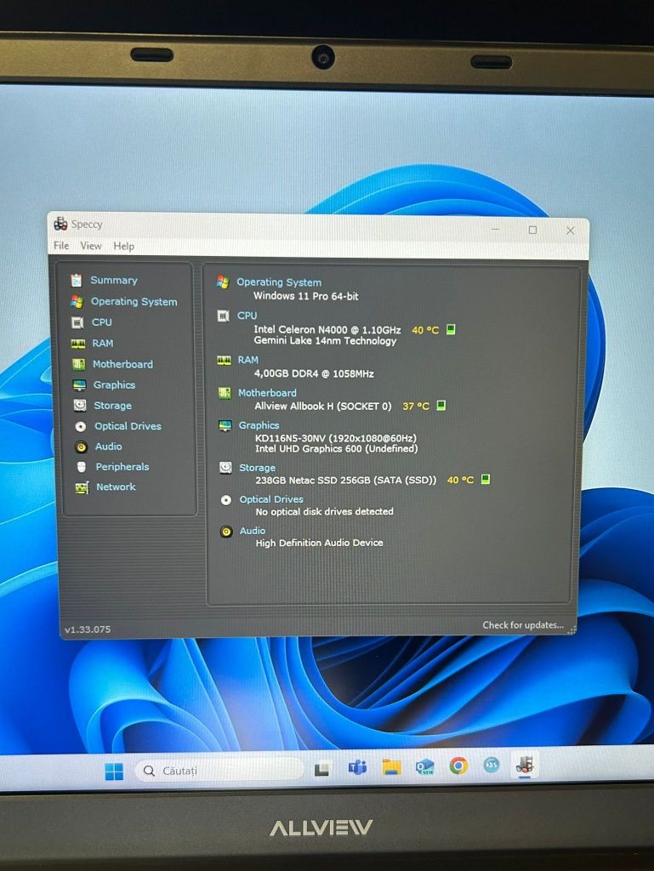Click the Storage temperature status icon

point(486,479)
